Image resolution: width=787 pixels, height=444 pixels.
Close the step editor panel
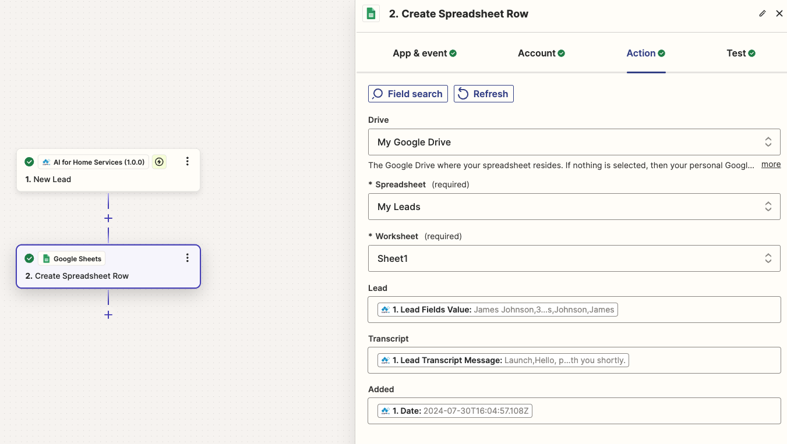pyautogui.click(x=779, y=13)
